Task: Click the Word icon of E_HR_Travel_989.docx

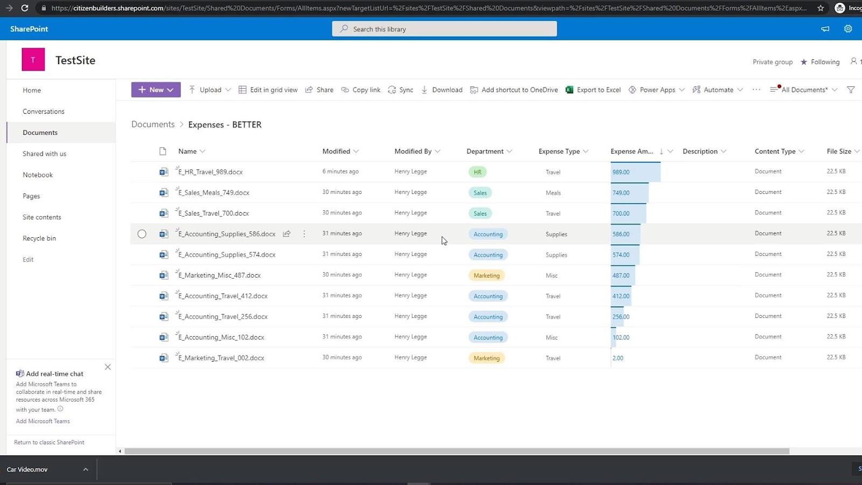Action: [163, 172]
